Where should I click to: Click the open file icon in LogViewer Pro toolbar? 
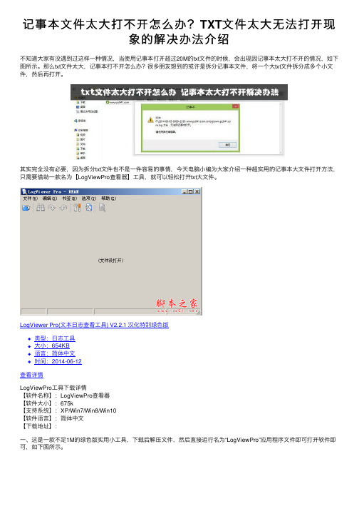coord(26,208)
